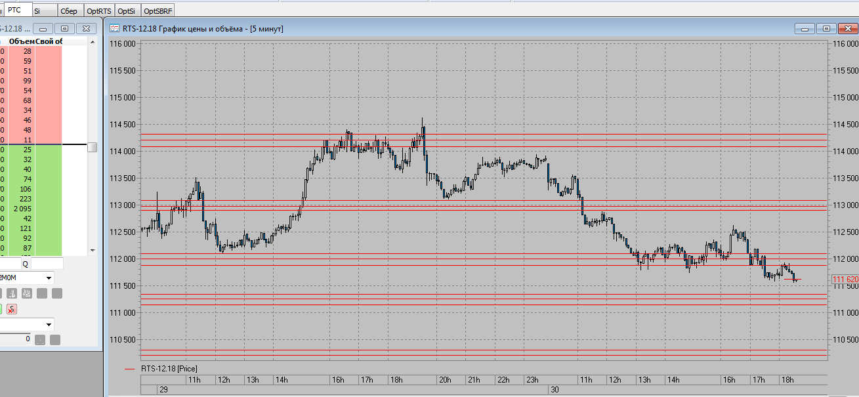Select the ask row with volume 28
The height and width of the screenshot is (397, 859).
[x=31, y=51]
